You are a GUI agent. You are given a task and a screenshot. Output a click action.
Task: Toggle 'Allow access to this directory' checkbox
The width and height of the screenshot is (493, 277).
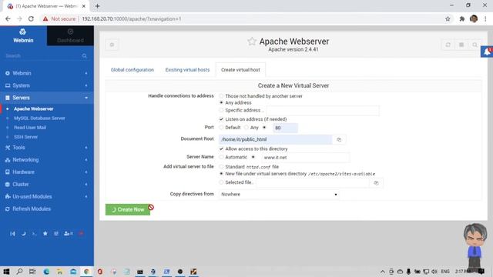221,149
